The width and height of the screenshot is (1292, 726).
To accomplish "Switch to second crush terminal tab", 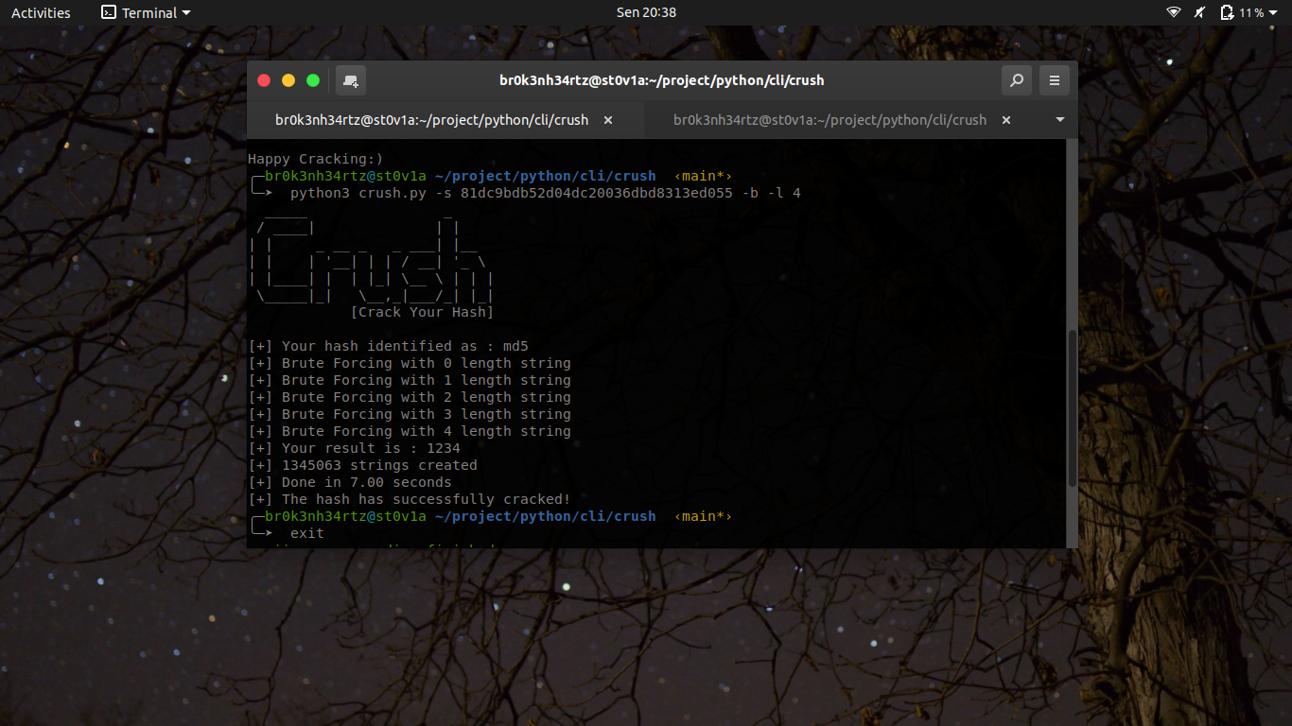I will (x=829, y=120).
